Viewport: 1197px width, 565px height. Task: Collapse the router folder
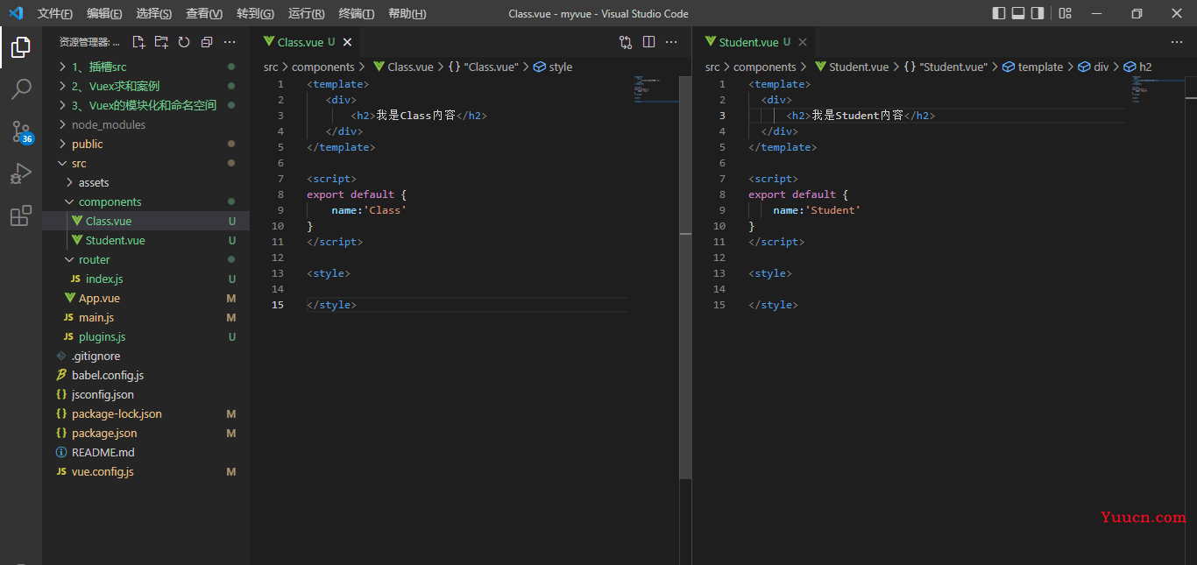tap(145, 259)
